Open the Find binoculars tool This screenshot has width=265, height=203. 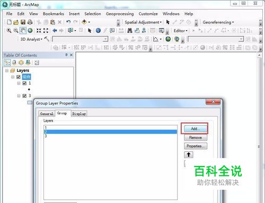coord(130,31)
